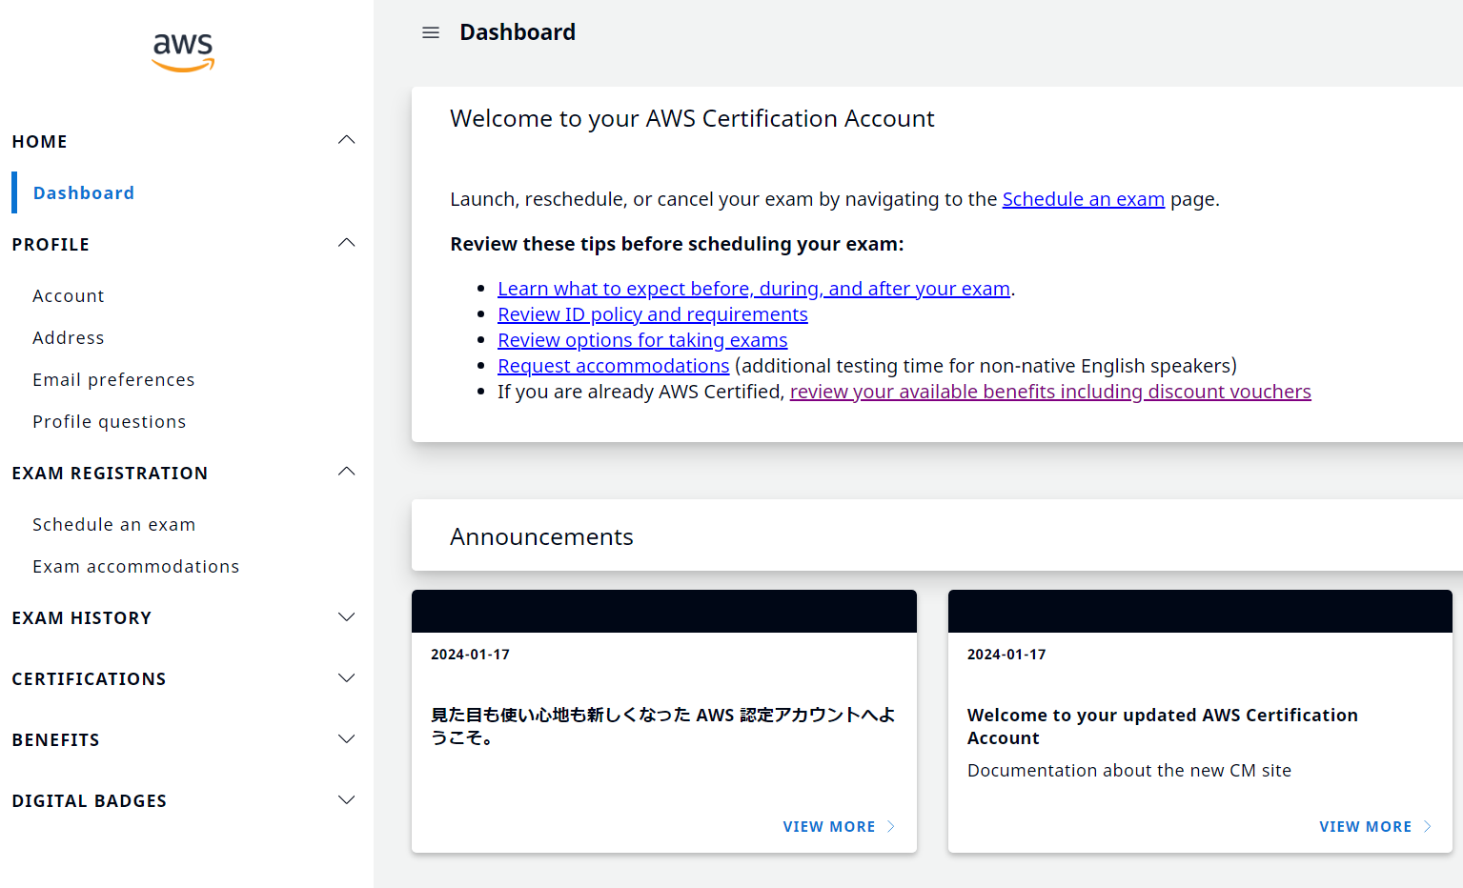This screenshot has height=888, width=1463.
Task: Open Email preferences in sidebar
Action: click(113, 380)
